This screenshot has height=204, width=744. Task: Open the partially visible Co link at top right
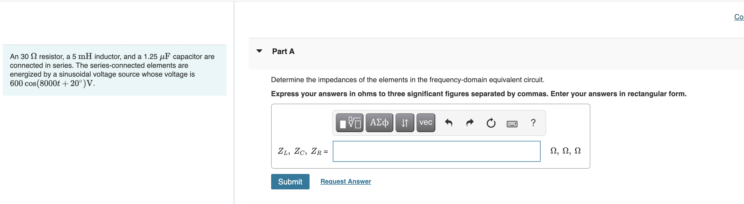[x=738, y=17]
